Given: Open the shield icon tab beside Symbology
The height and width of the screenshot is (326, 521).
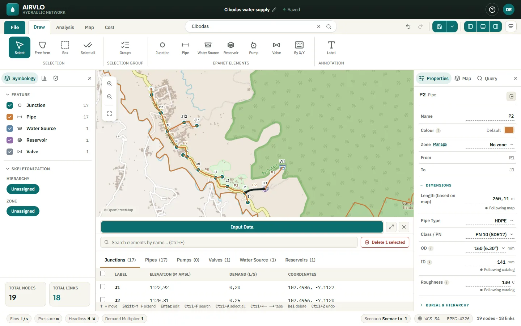Looking at the screenshot, I should 56,78.
